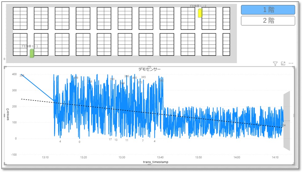Click the 400 value axis label
303x173 pixels.
click(14, 74)
